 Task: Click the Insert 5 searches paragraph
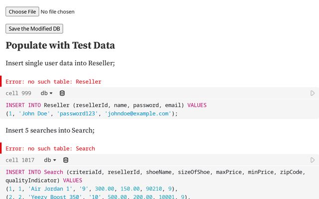[50, 130]
